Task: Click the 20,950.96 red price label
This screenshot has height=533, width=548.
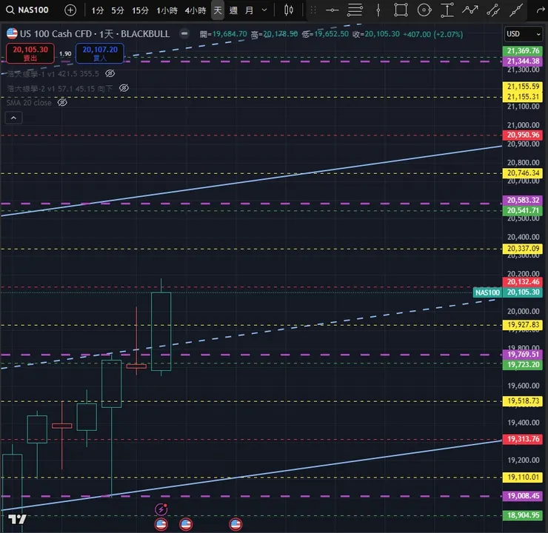Action: click(523, 135)
